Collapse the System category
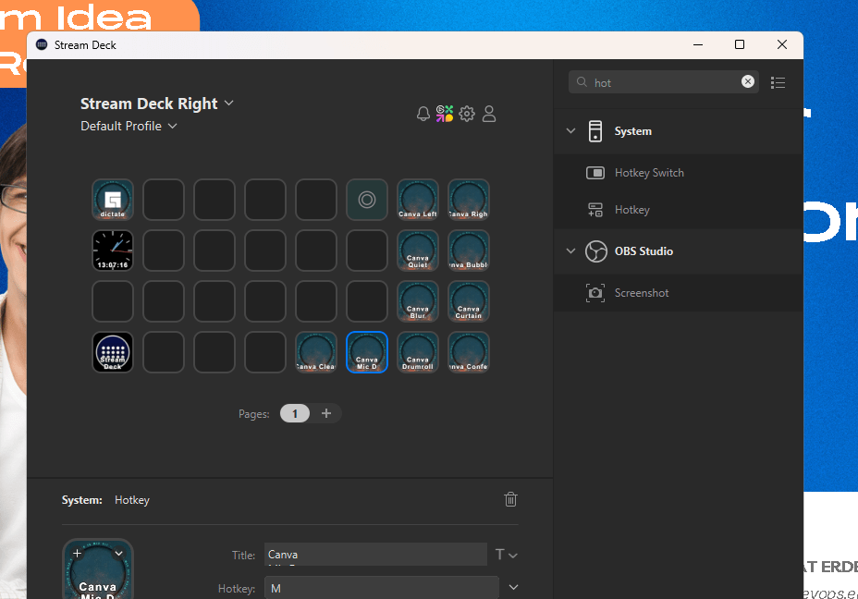Screen dimensions: 858x599 [x=570, y=131]
